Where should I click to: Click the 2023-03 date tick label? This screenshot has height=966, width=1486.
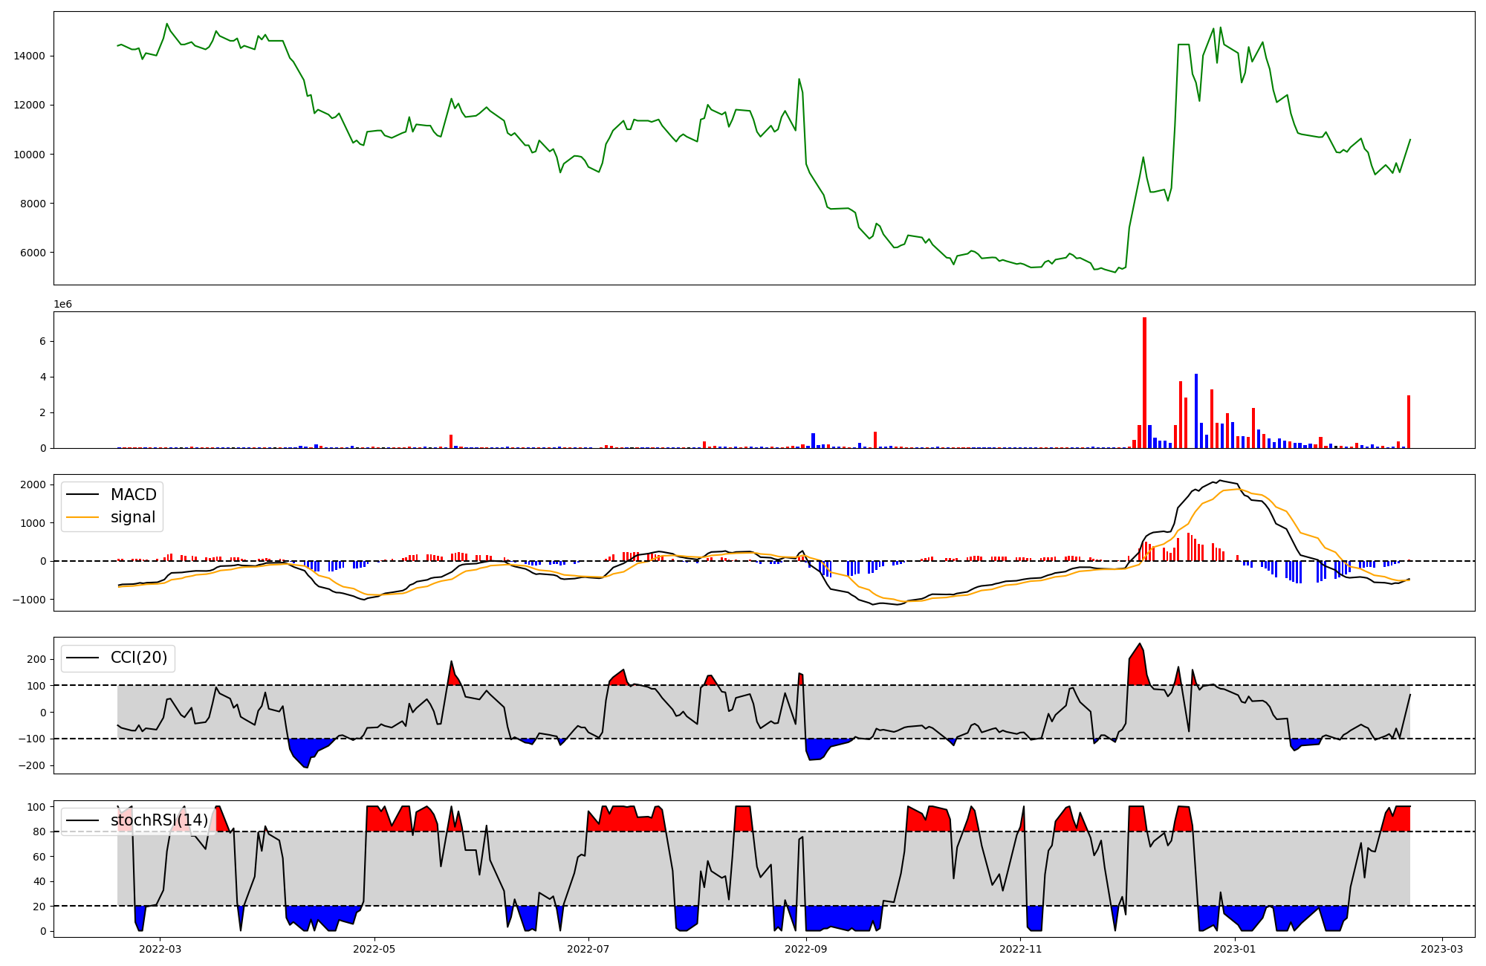[1442, 949]
